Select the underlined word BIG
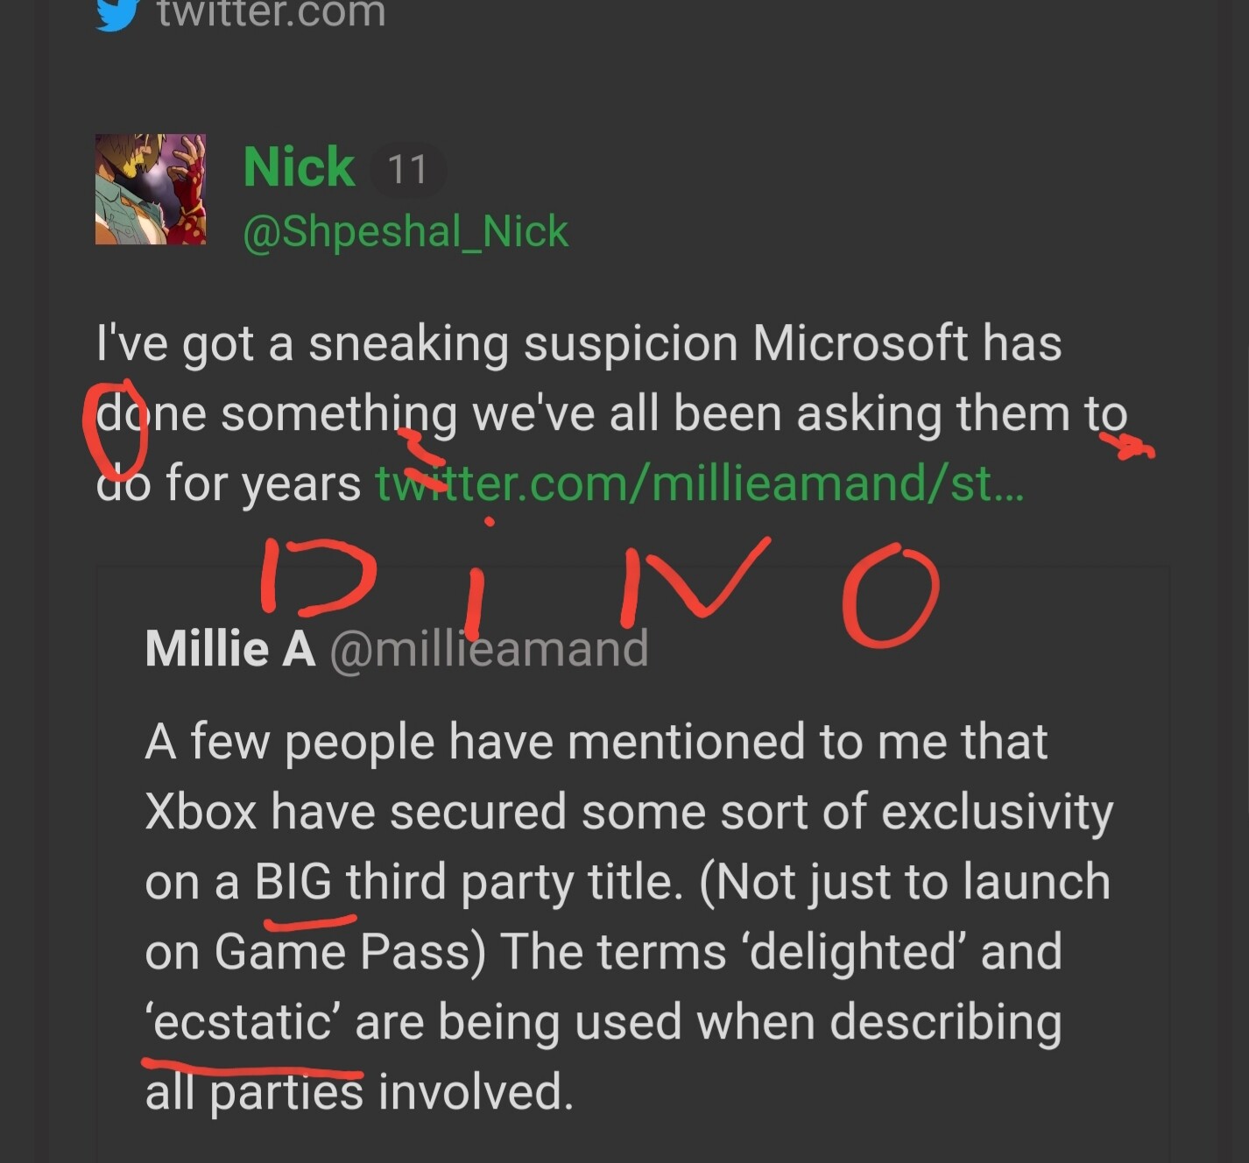This screenshot has width=1249, height=1163. click(x=293, y=881)
